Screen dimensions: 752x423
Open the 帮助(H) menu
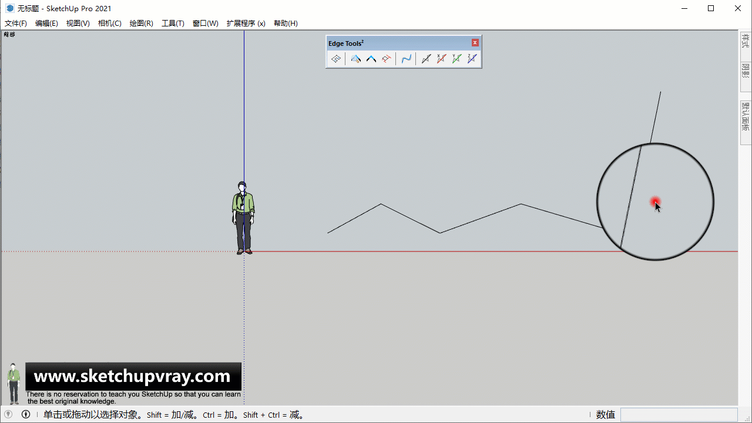click(286, 23)
